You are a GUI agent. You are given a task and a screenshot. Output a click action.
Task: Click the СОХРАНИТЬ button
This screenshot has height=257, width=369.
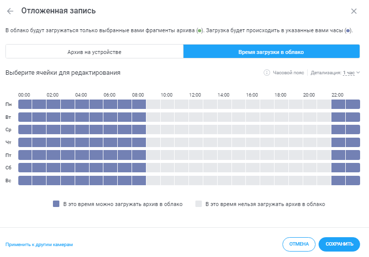coord(339,244)
